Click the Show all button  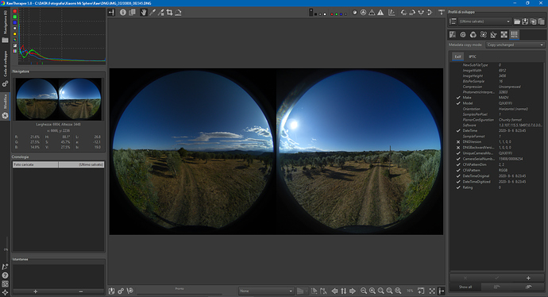click(x=465, y=287)
